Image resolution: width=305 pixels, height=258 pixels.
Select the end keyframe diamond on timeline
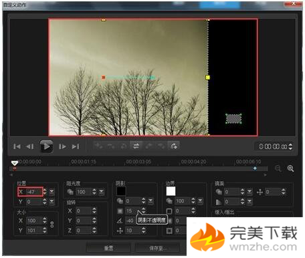point(255,168)
